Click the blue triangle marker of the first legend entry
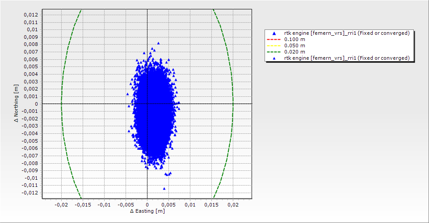The height and width of the screenshot is (223, 429). (x=274, y=33)
